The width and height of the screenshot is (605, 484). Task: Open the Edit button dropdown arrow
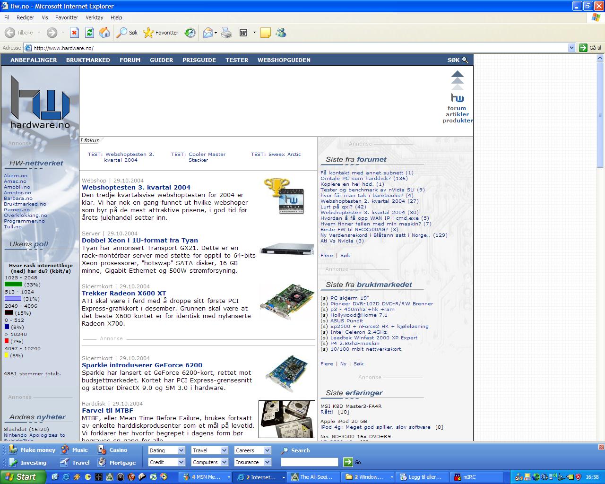[254, 33]
